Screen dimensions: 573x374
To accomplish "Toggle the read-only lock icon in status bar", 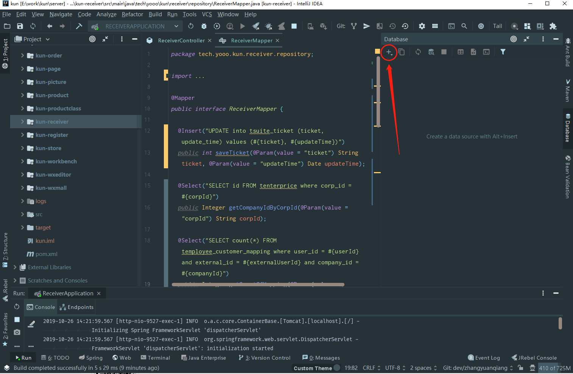I will (x=521, y=368).
